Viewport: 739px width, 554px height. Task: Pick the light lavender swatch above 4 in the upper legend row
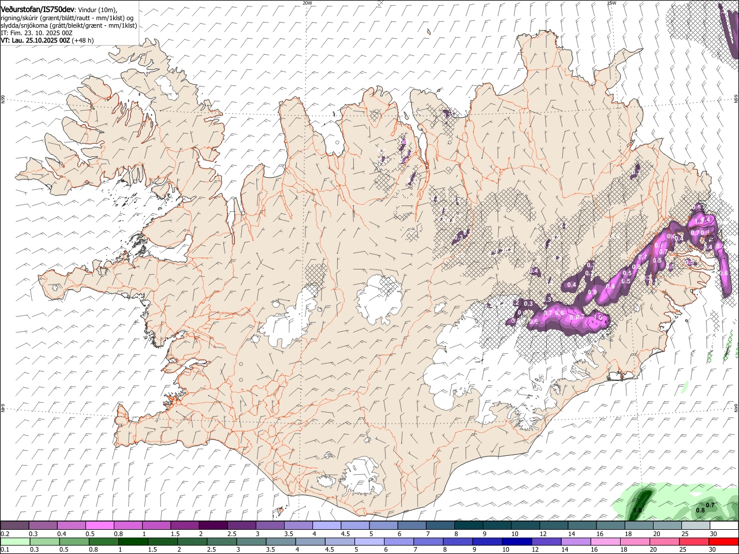(327, 525)
